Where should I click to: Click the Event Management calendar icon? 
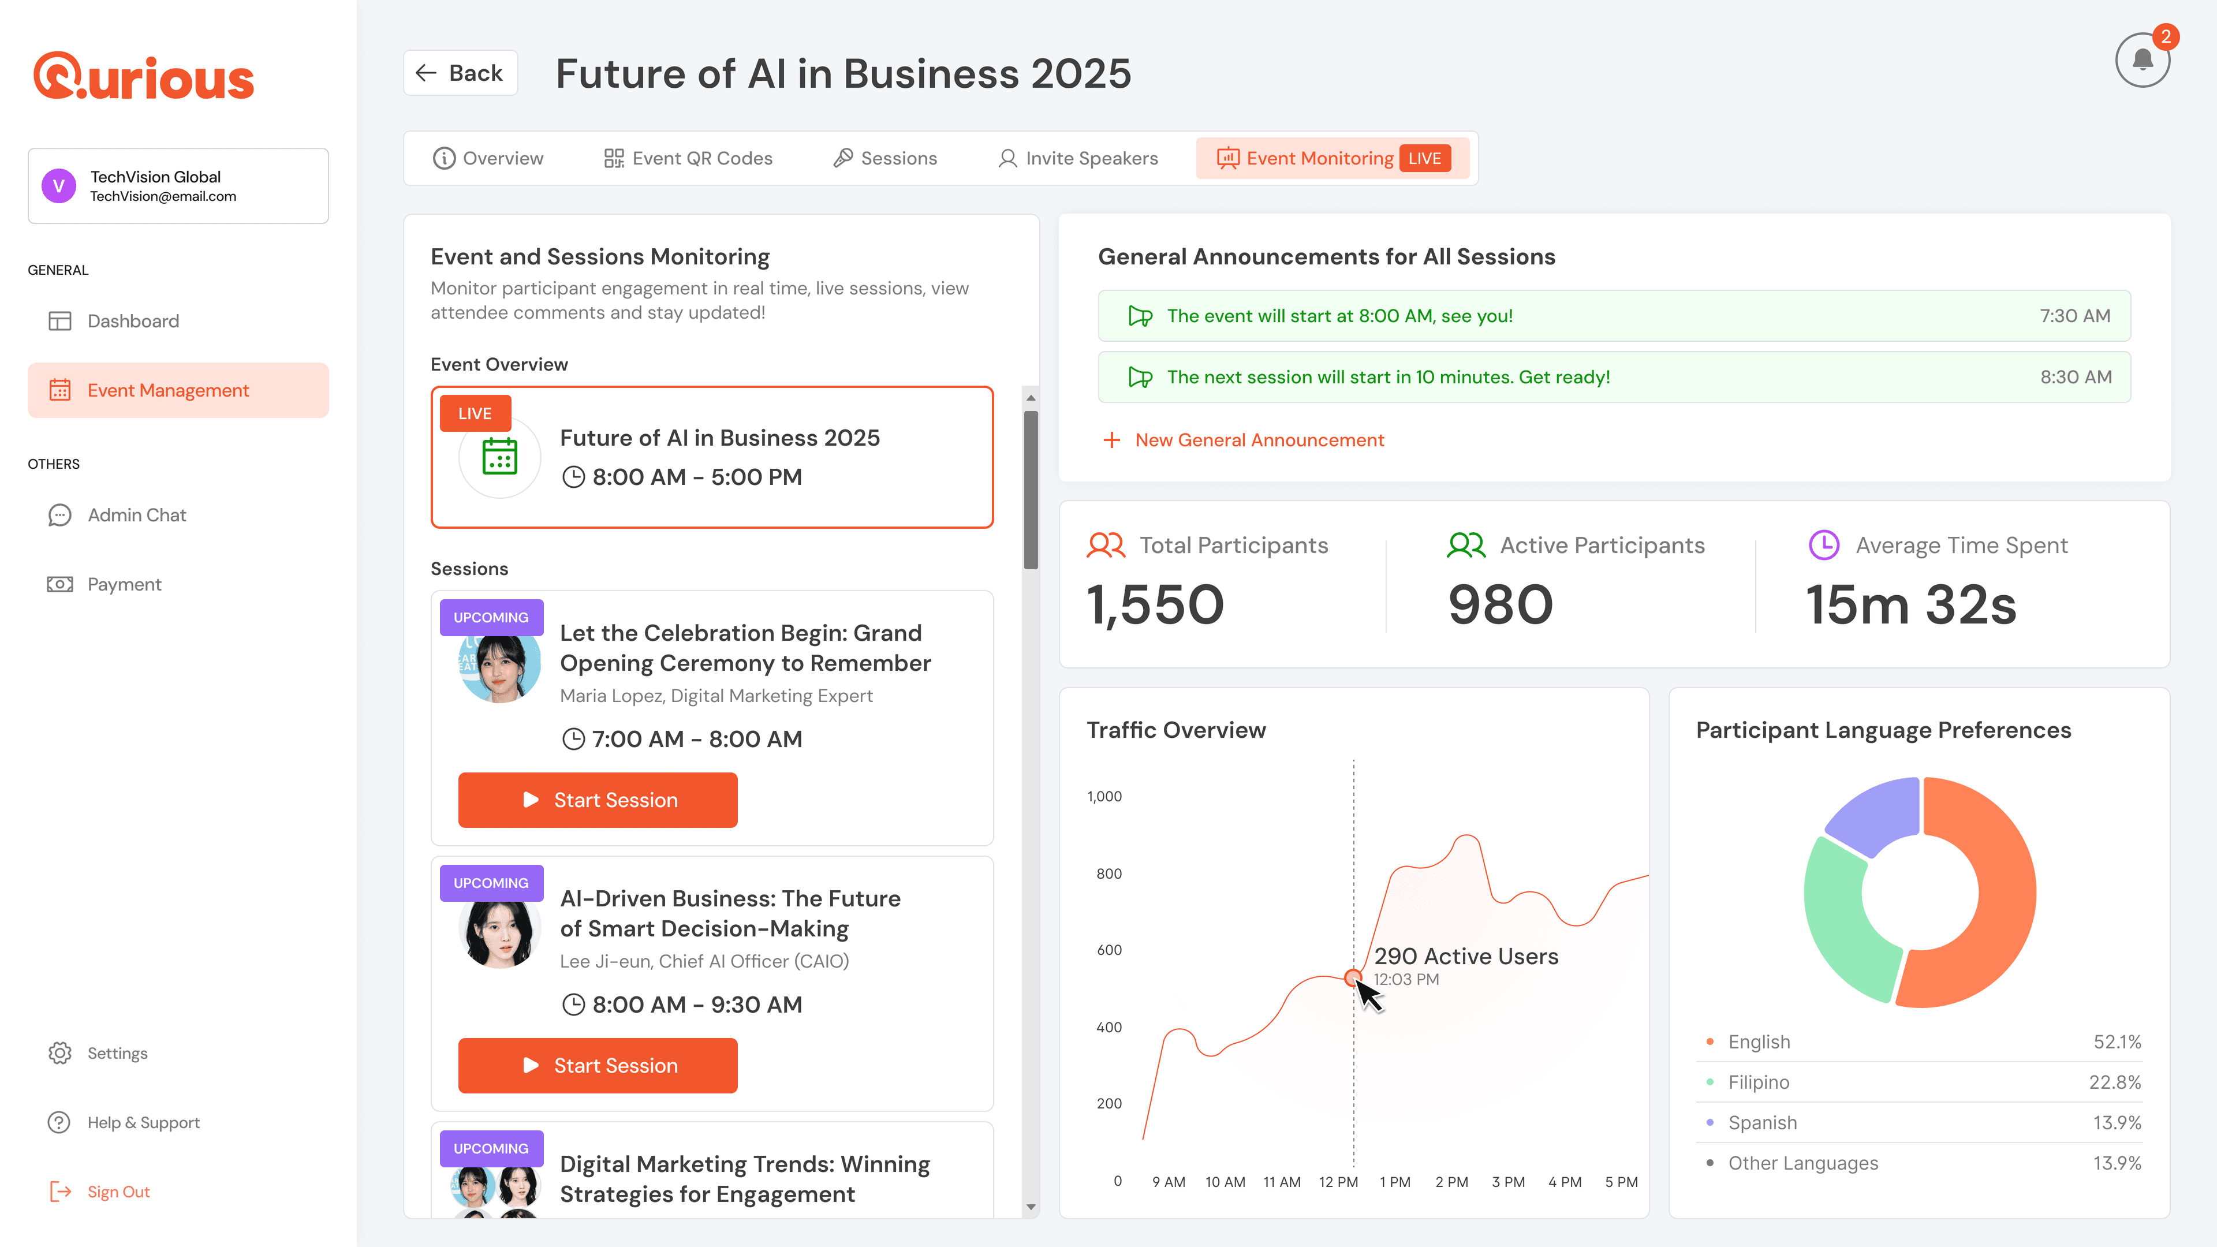coord(59,390)
